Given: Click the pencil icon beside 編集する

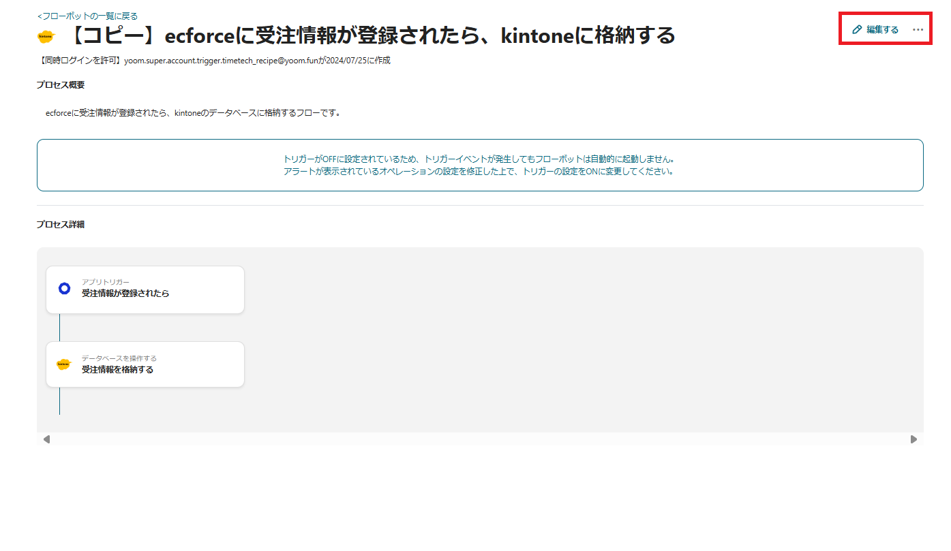Looking at the screenshot, I should click(857, 30).
